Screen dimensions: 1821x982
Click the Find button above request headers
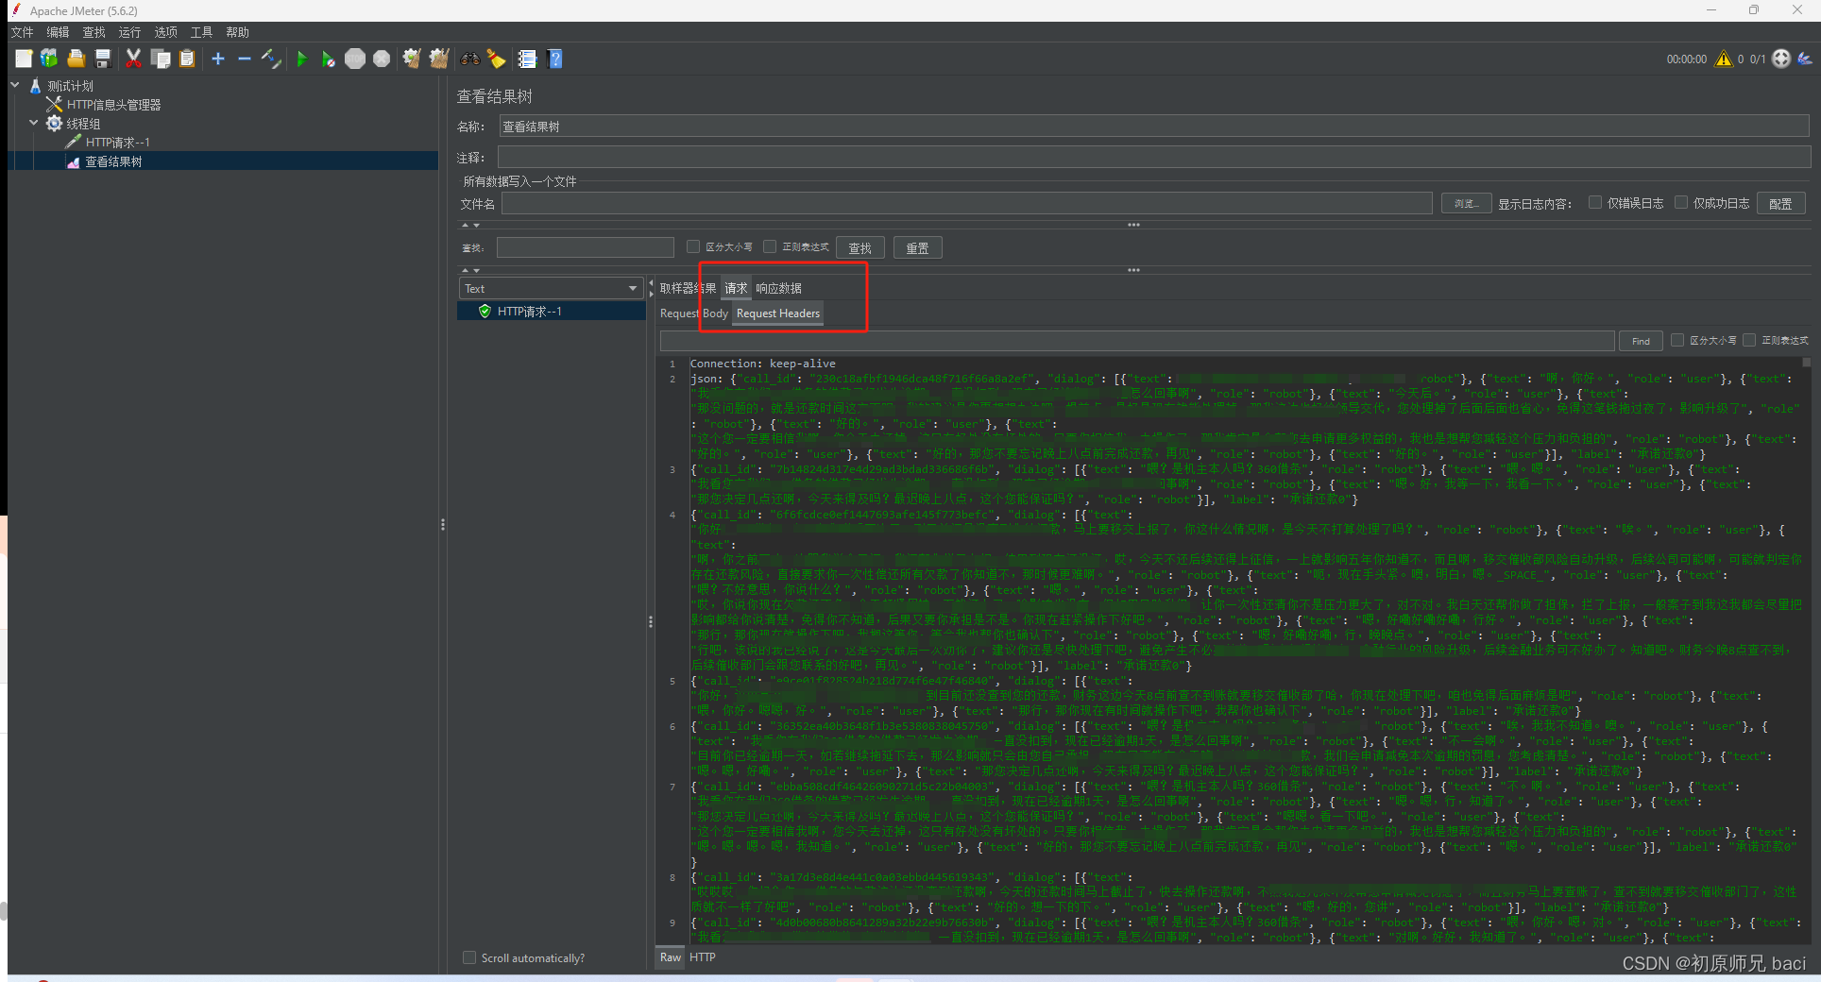pyautogui.click(x=1642, y=341)
